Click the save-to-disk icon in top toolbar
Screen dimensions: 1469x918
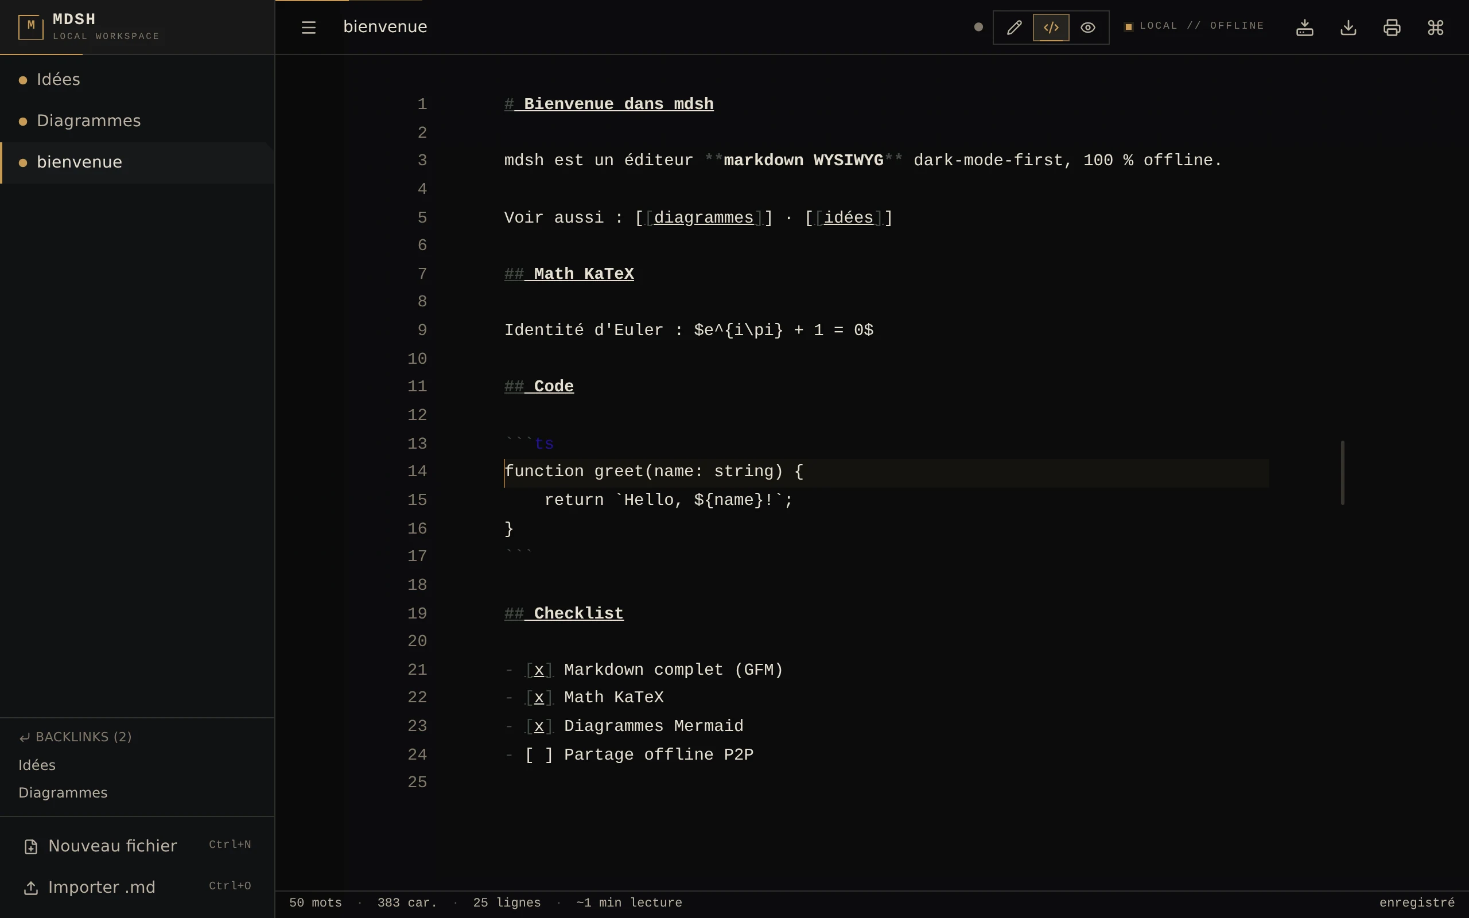tap(1304, 28)
